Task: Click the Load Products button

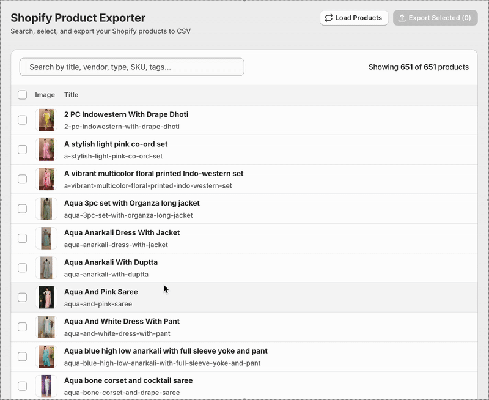Action: pos(353,18)
